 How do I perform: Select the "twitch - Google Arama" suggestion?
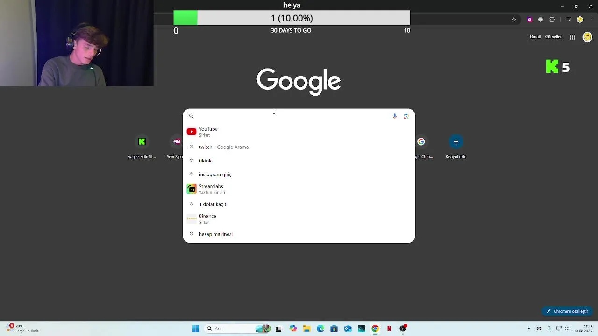click(299, 147)
